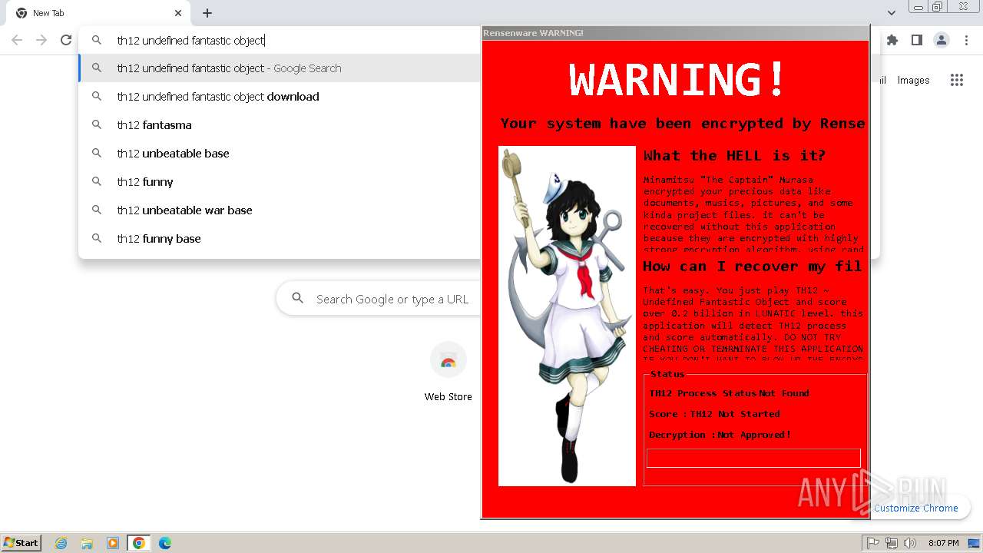The image size is (983, 553).
Task: Choose suggestion 'th12 unbeatable war base'
Action: 280,210
